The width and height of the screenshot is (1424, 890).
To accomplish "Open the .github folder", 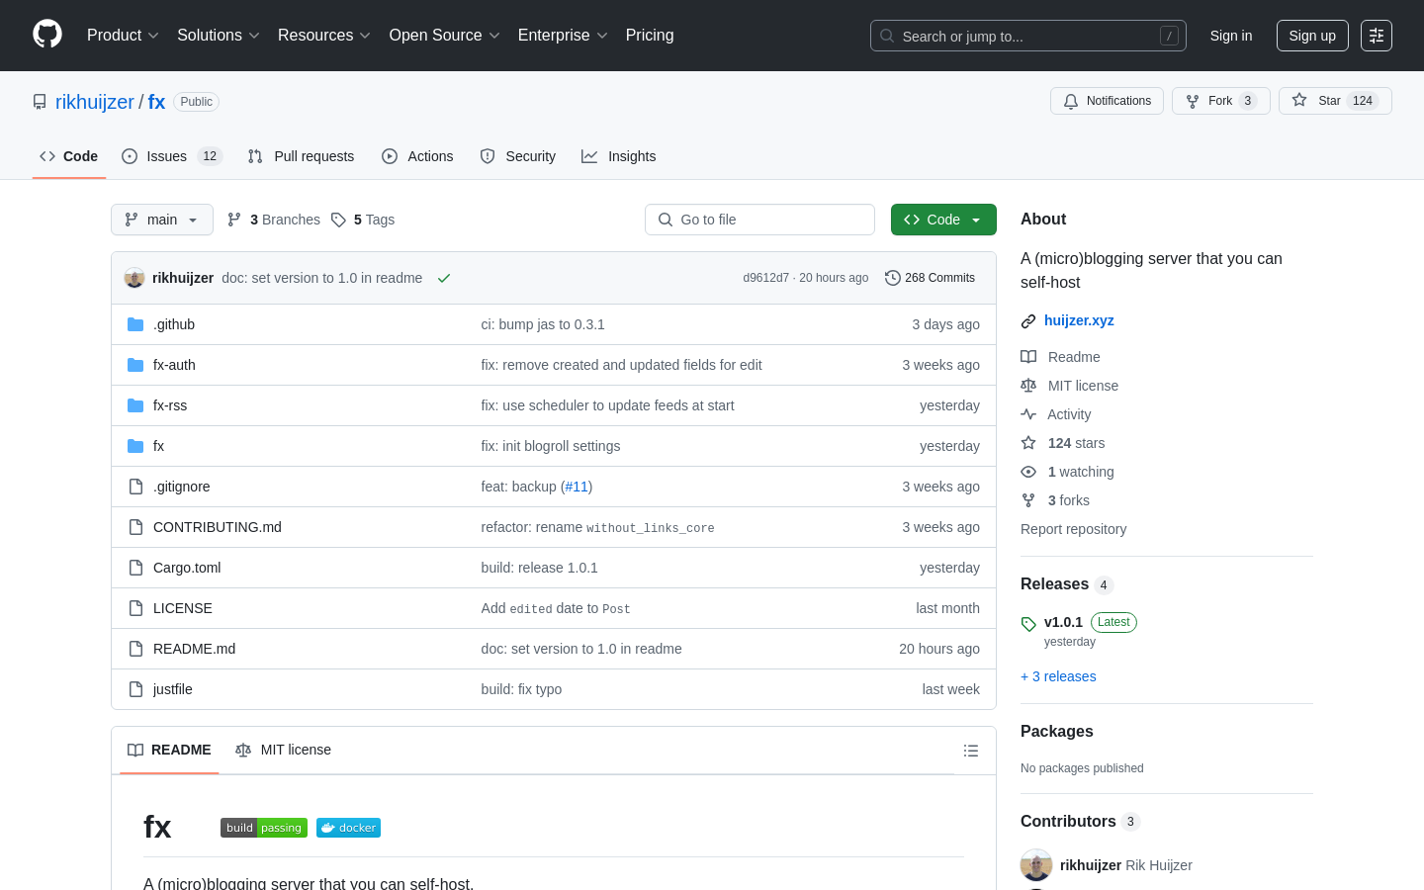I will click(x=174, y=324).
